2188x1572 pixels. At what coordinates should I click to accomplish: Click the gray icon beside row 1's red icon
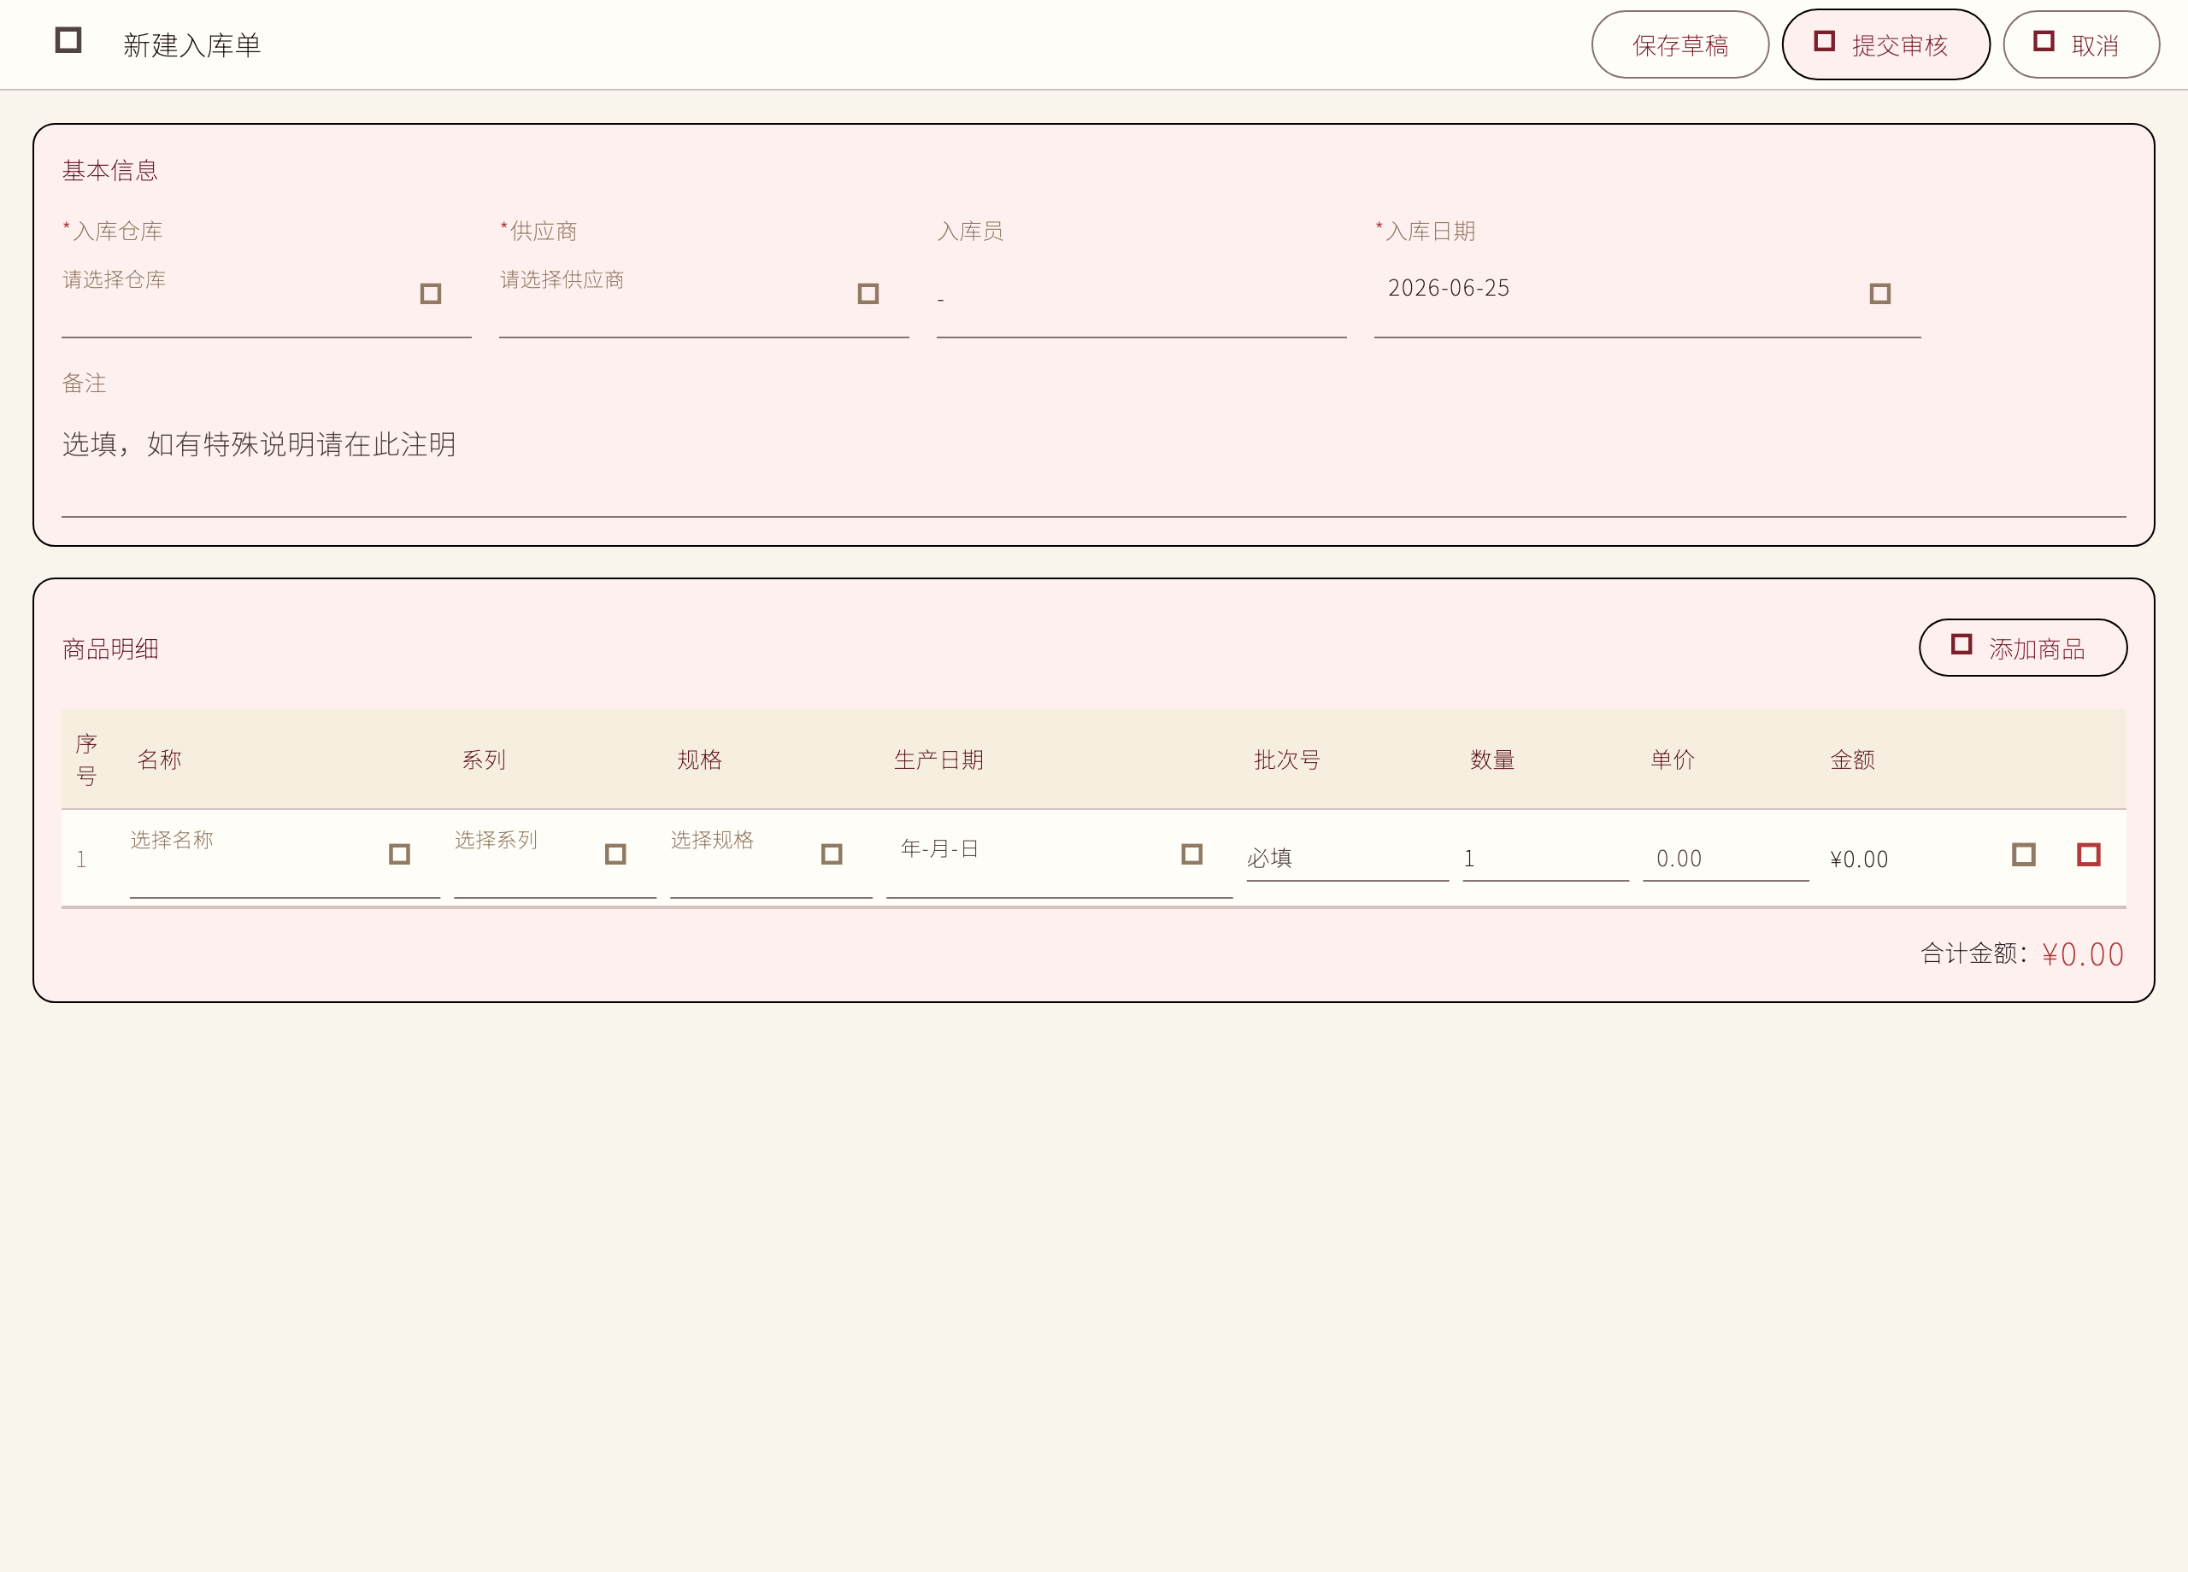tap(2024, 854)
